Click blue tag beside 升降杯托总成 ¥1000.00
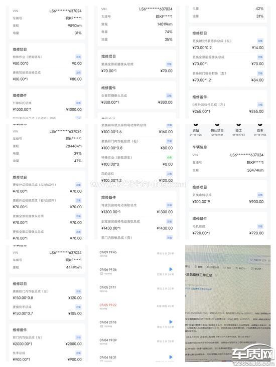 point(78,103)
